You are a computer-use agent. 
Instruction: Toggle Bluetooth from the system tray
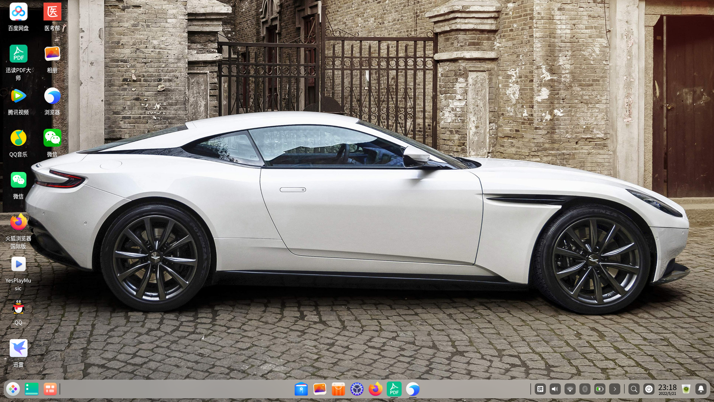pyautogui.click(x=585, y=389)
